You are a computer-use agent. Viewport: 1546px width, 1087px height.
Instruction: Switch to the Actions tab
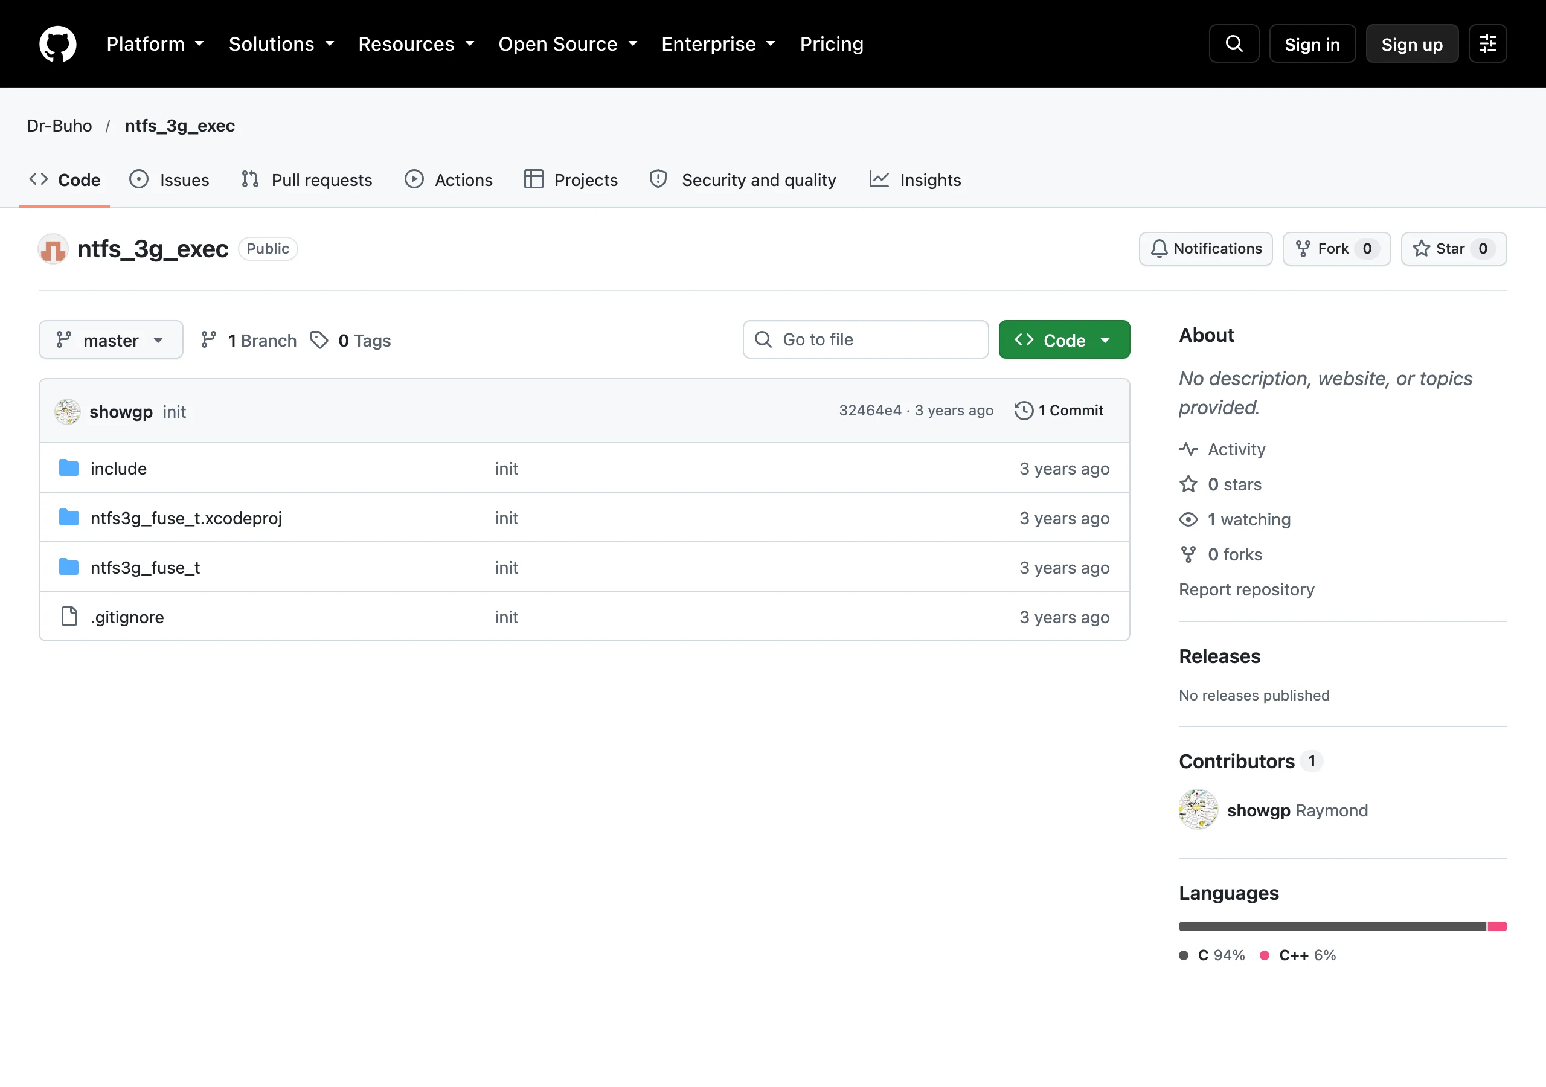pyautogui.click(x=449, y=180)
